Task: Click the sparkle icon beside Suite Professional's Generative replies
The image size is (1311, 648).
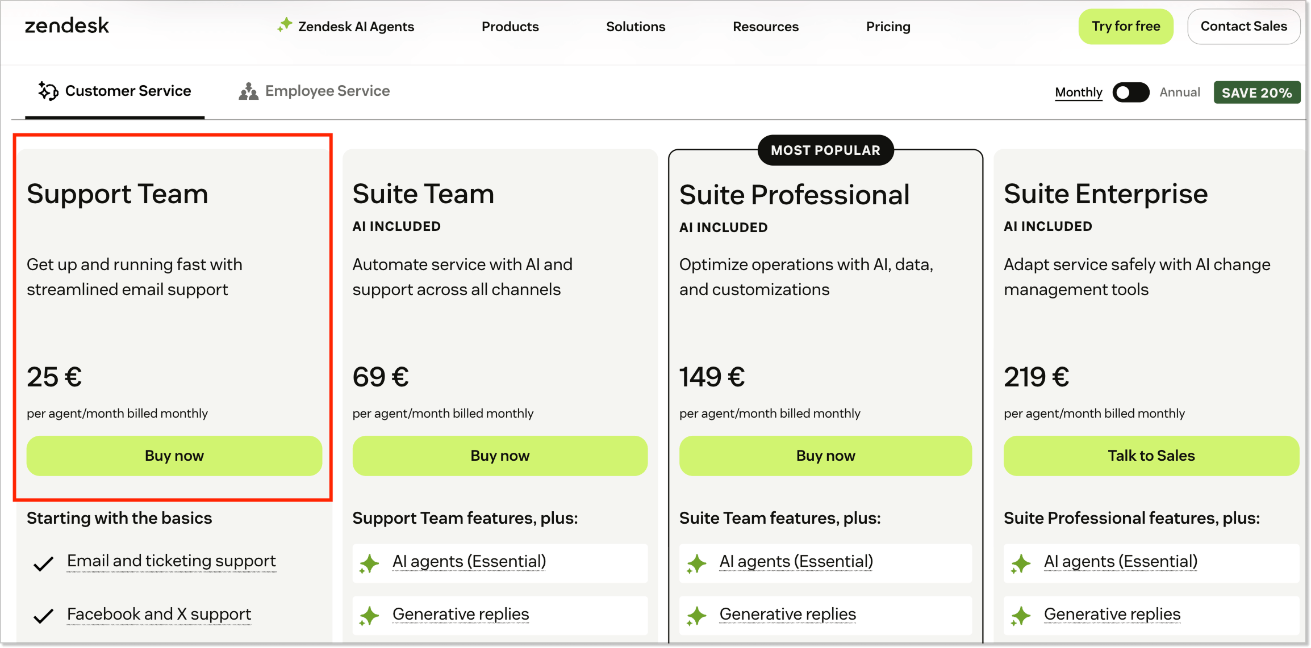Action: click(x=696, y=615)
